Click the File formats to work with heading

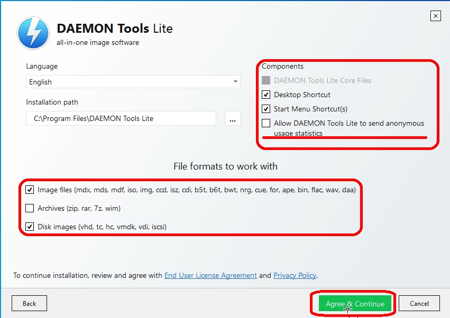(x=225, y=166)
